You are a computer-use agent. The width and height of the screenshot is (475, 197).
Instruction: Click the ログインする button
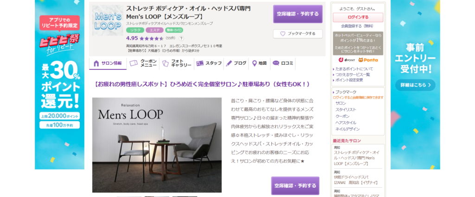358,17
